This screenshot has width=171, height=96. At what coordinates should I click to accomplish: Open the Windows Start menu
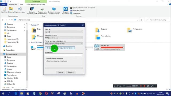point(3,94)
